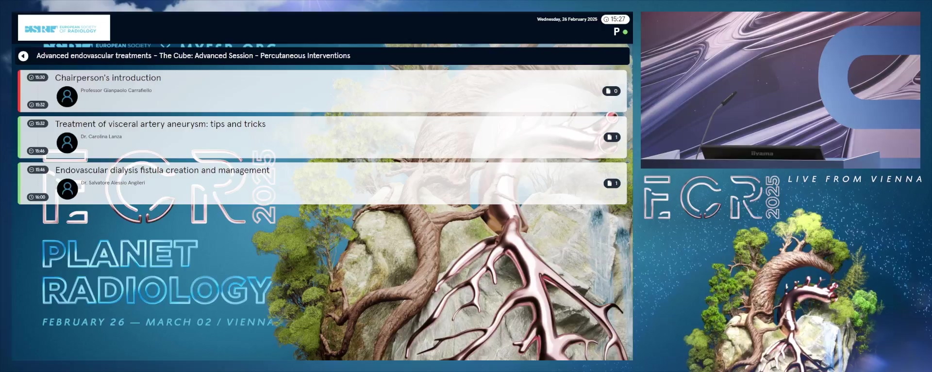932x372 pixels.
Task: Click the 15:32 start time of aneurysm talk
Action: pyautogui.click(x=37, y=124)
